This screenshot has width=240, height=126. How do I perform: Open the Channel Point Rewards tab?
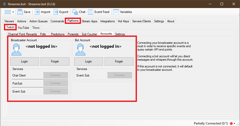[22, 34]
